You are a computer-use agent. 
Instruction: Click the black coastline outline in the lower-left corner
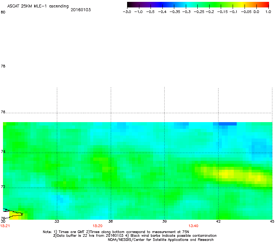pyautogui.click(x=13, y=213)
